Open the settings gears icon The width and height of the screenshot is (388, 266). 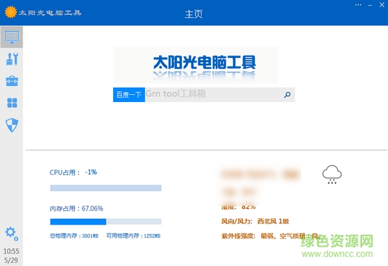(x=12, y=234)
